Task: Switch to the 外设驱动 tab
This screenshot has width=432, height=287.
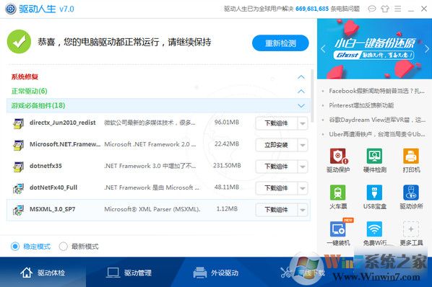Action: (215, 273)
